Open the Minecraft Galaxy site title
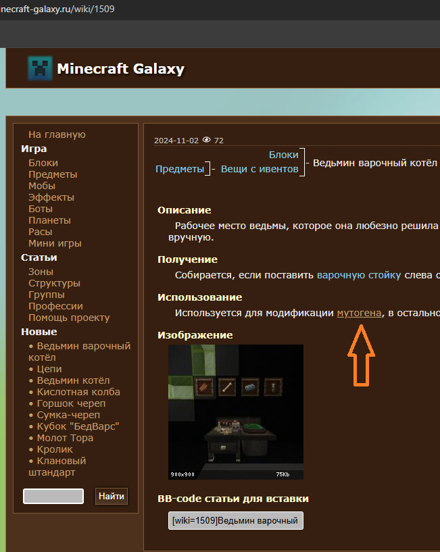Screen dimensions: 440x552 pyautogui.click(x=120, y=69)
